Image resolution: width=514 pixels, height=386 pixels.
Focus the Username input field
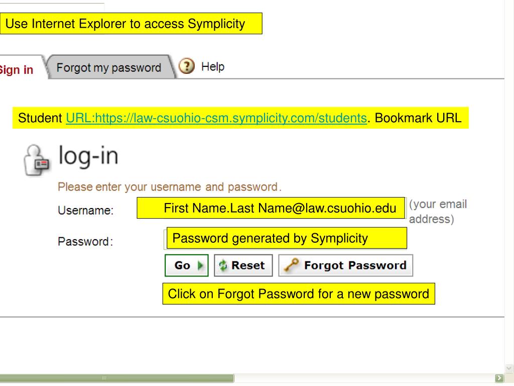coord(271,208)
